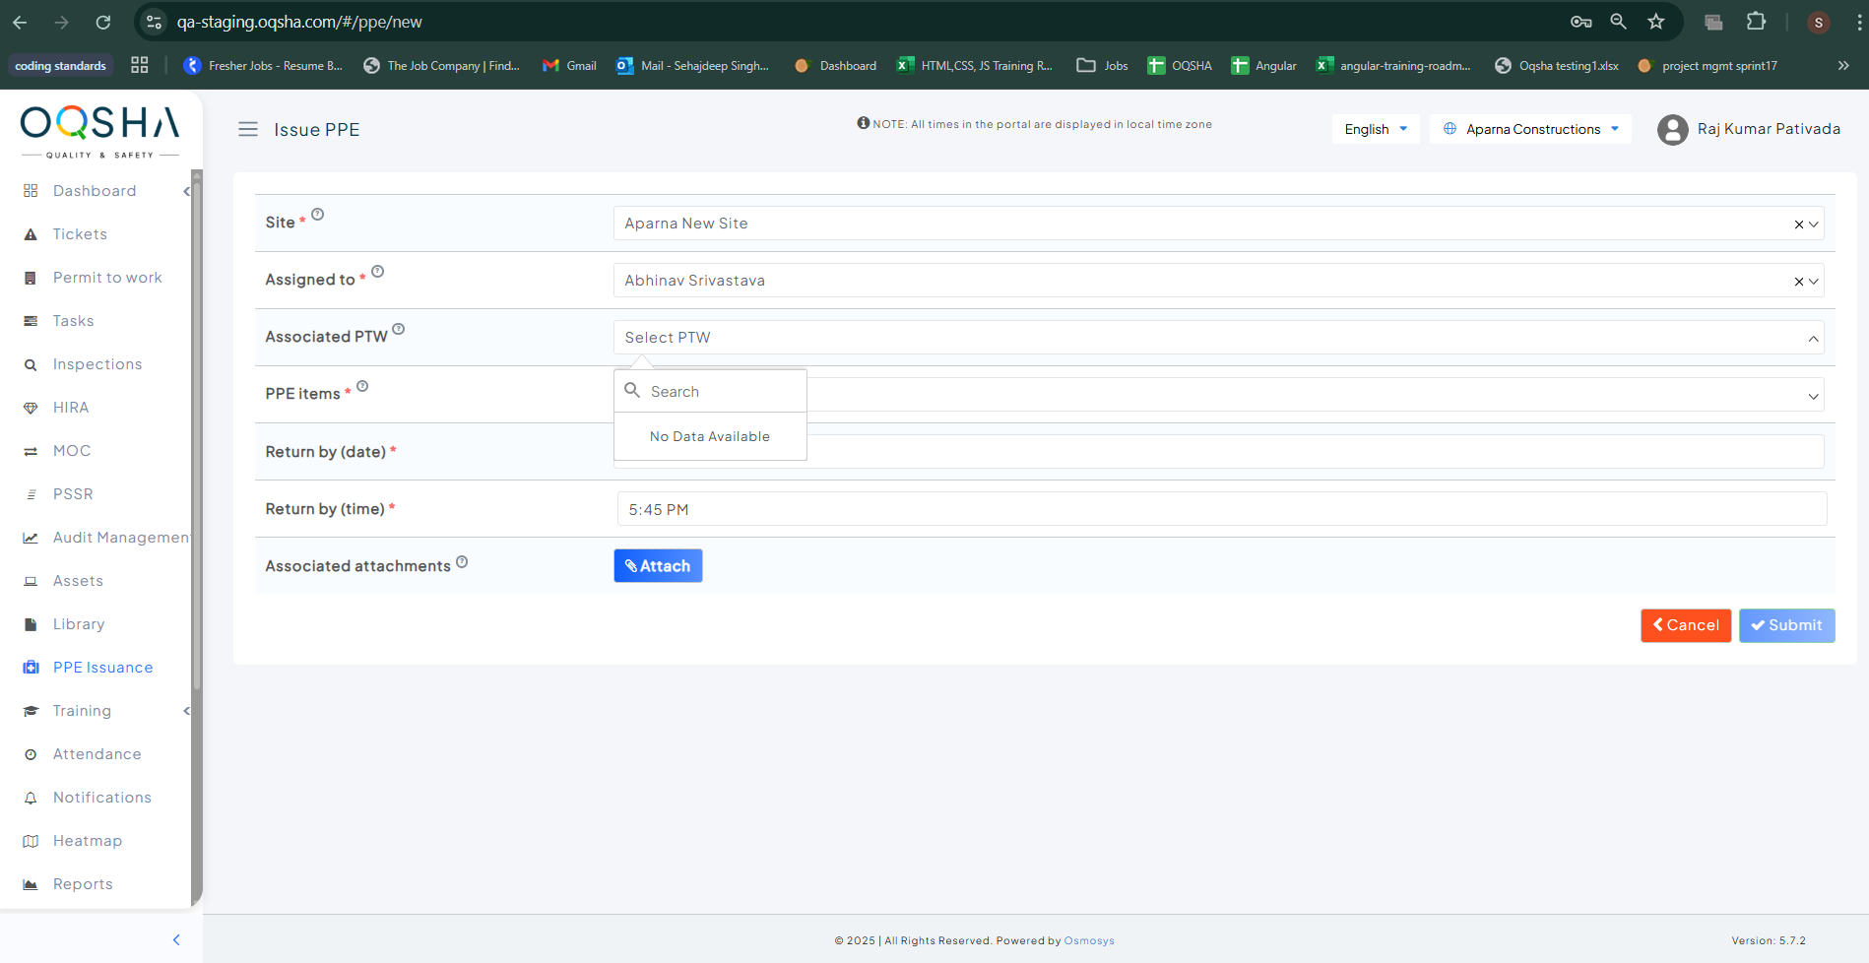Screen dimensions: 1869x963
Task: Collapse the sidebar using the bottom chevron
Action: coord(176,939)
